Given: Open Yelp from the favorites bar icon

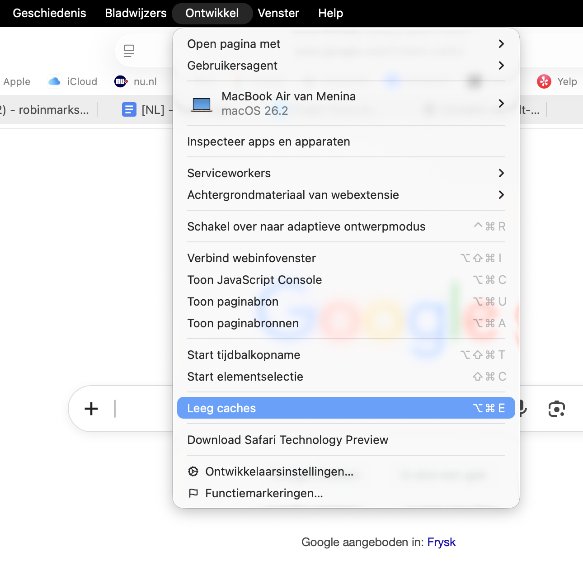Looking at the screenshot, I should [x=544, y=81].
